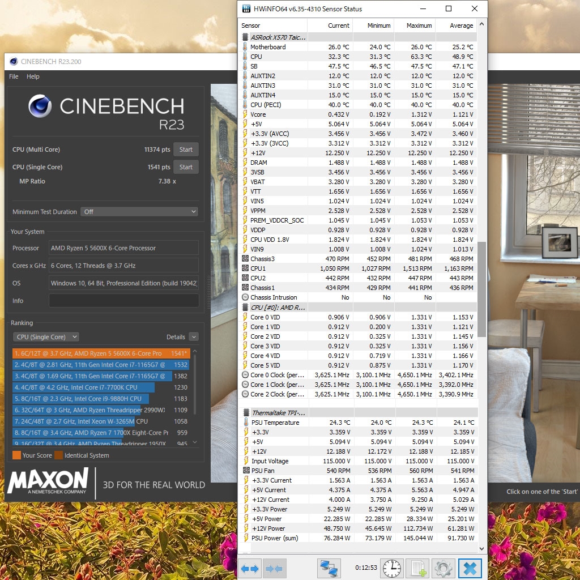Open the Help menu in Cinebench
This screenshot has width=580, height=580.
(x=32, y=76)
